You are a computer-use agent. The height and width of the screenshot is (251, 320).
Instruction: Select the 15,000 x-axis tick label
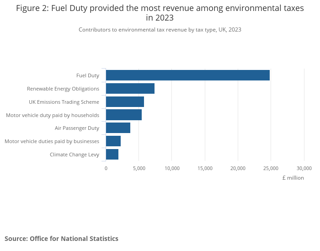(205, 168)
